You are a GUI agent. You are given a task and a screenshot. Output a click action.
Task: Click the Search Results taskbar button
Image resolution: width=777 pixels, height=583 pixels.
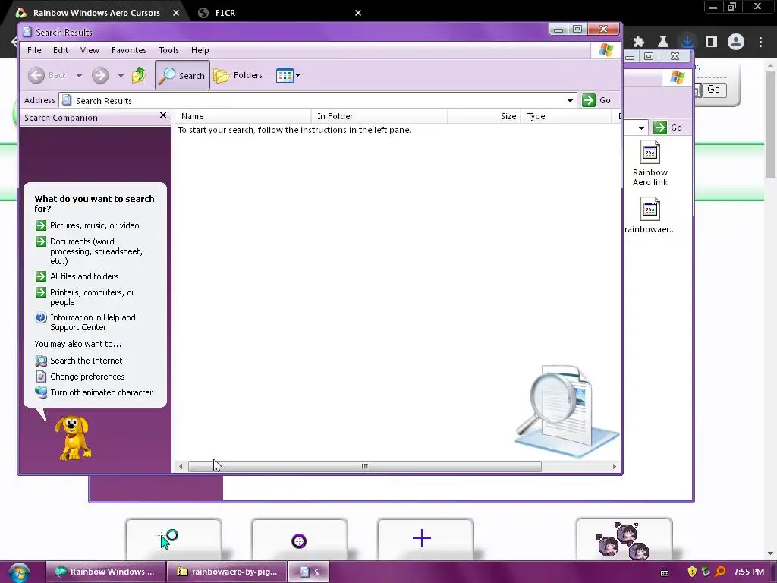click(x=309, y=572)
